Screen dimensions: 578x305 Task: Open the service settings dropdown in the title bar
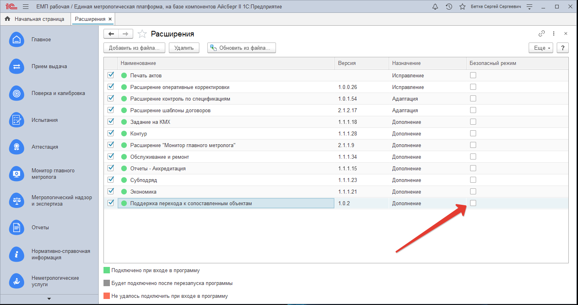click(x=530, y=7)
